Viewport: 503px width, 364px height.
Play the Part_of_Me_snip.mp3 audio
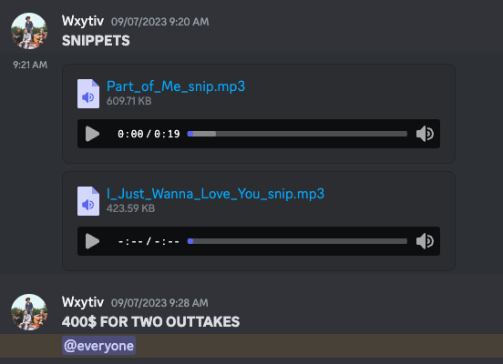coord(92,134)
